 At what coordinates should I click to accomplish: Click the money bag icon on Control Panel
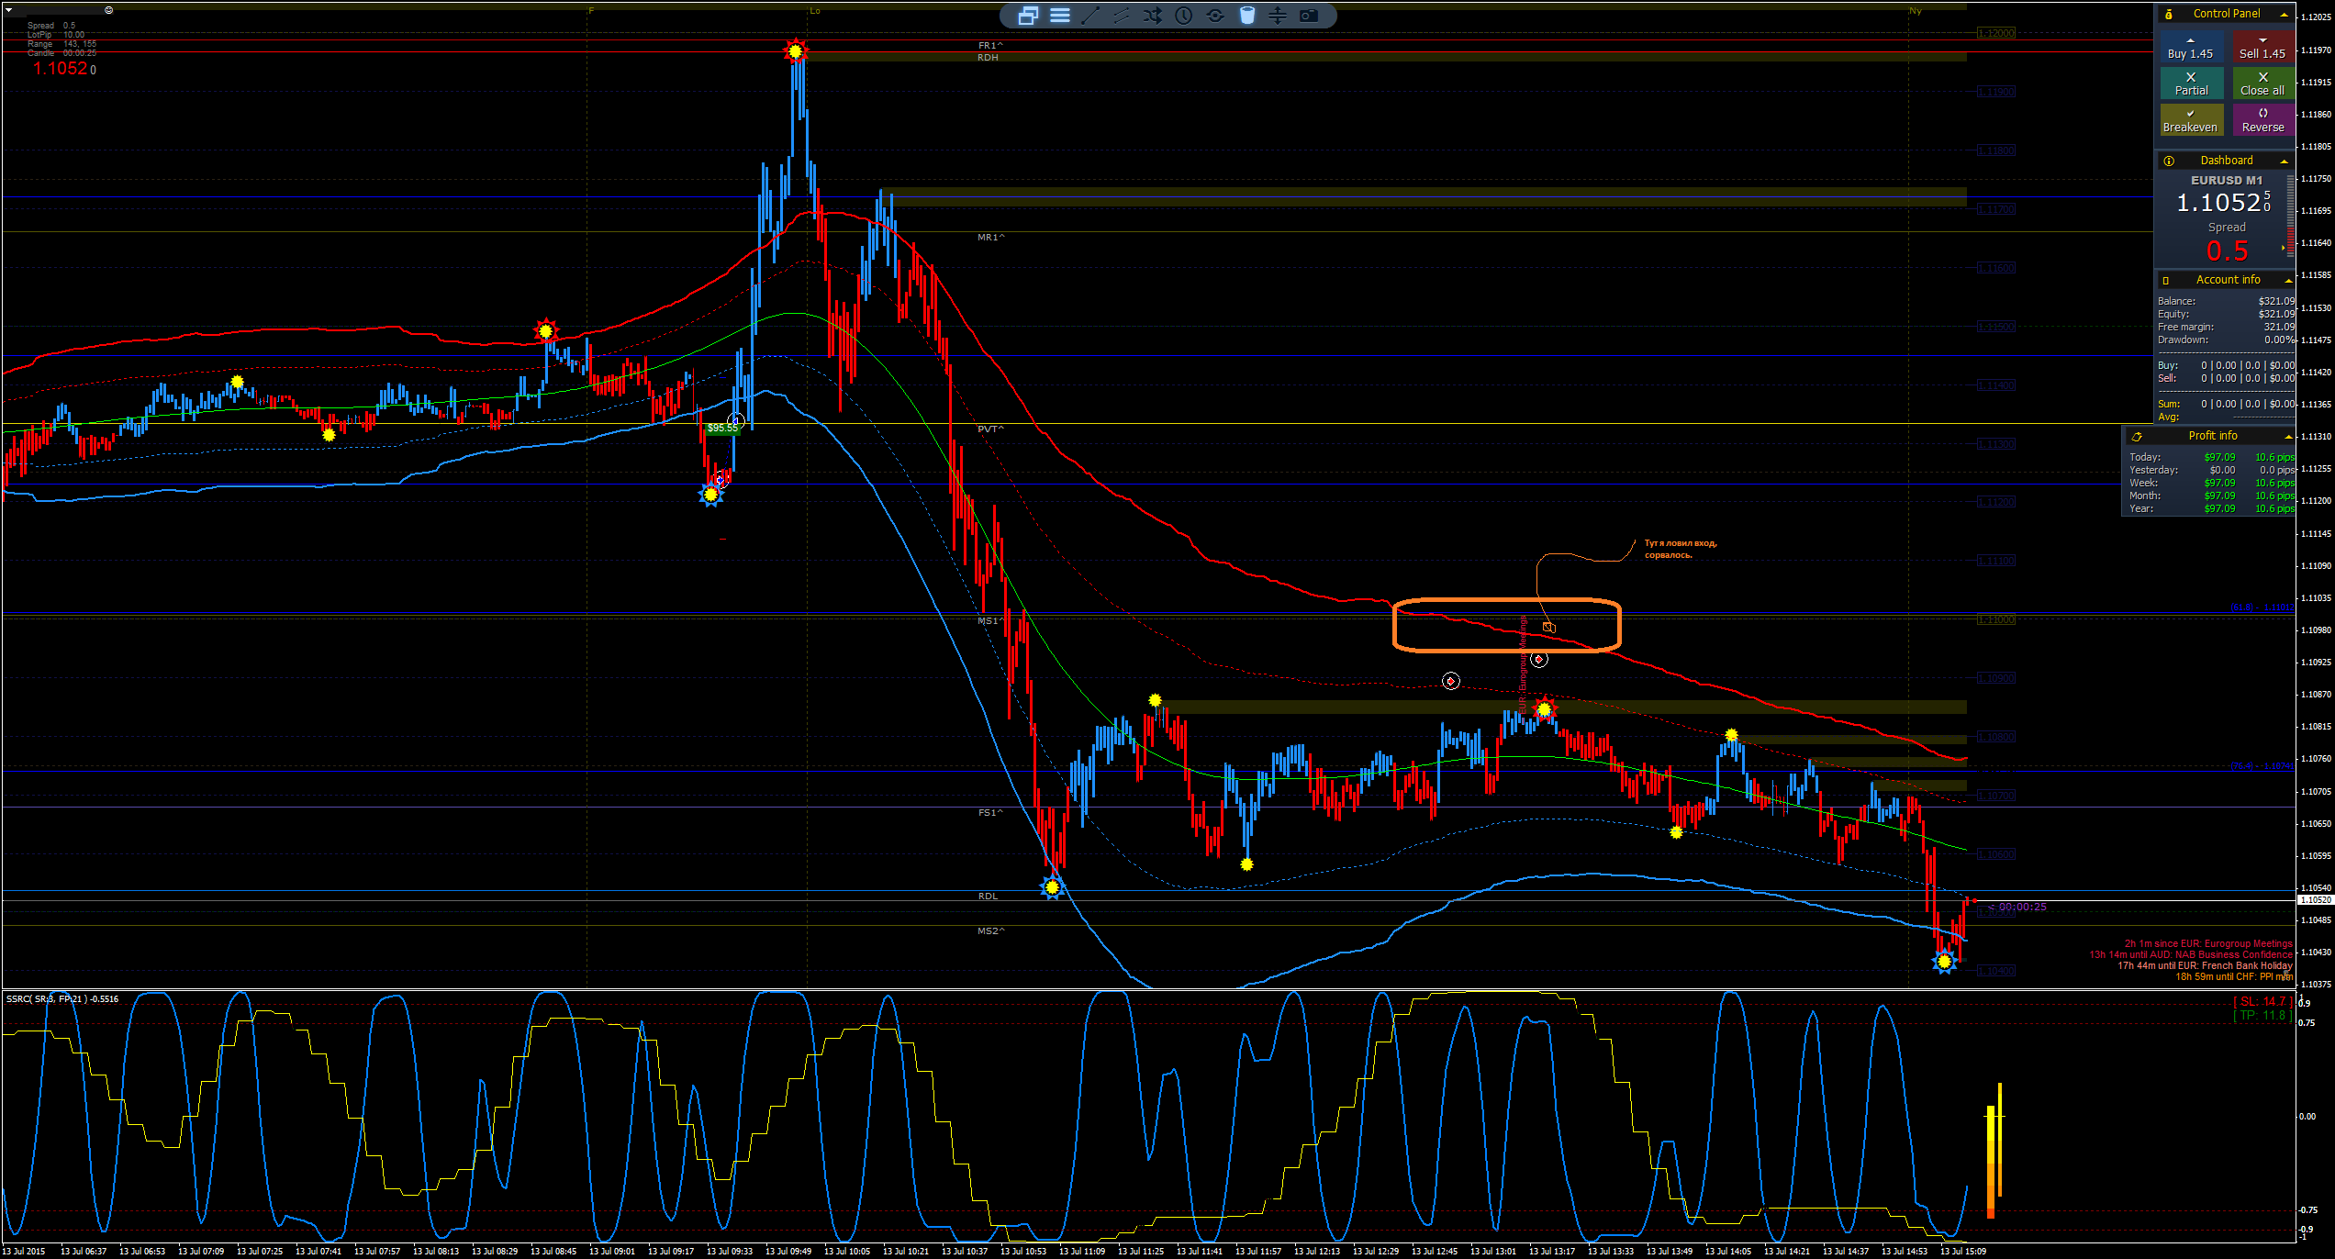tap(2169, 14)
